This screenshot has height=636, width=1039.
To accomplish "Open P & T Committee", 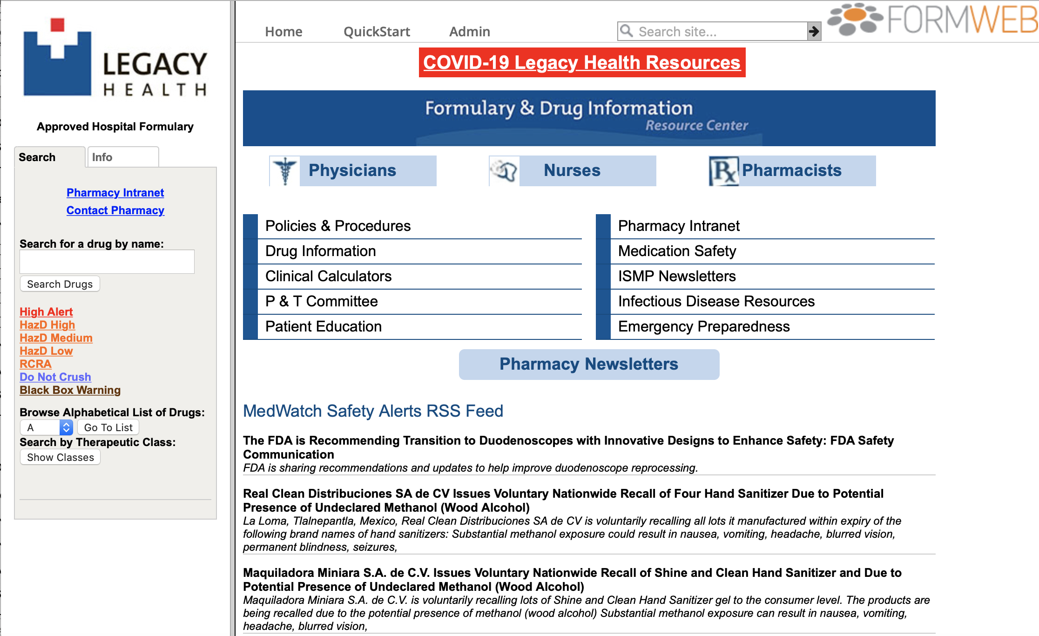I will pyautogui.click(x=412, y=302).
